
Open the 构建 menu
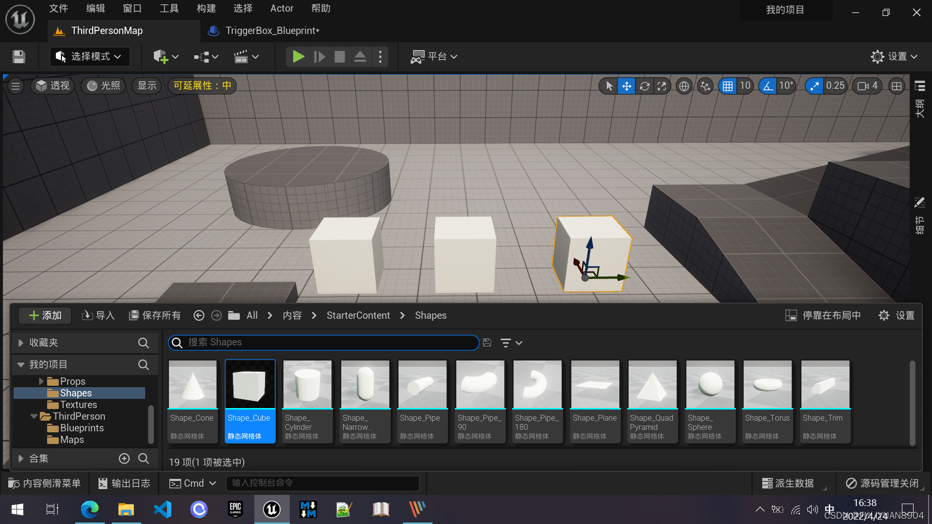click(206, 8)
